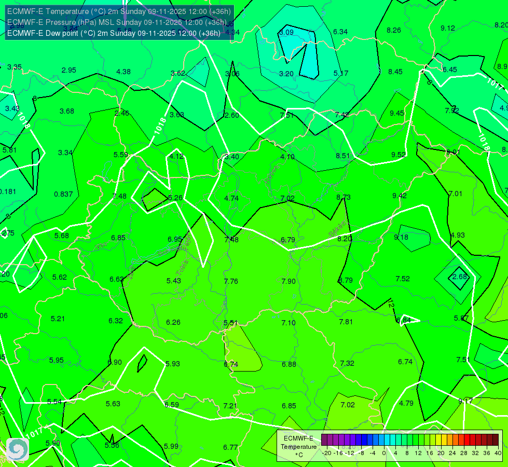Viewport: 508px width, 467px height.
Task: Click the legend tick label 40
Action: [x=498, y=453]
